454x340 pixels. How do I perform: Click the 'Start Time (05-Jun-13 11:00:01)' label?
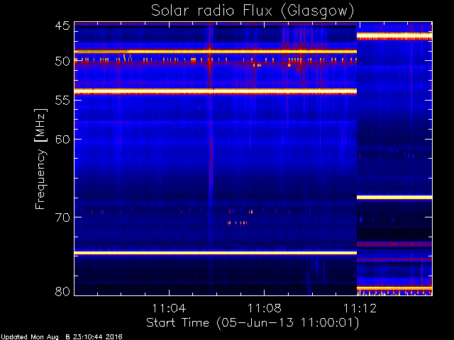click(x=253, y=323)
